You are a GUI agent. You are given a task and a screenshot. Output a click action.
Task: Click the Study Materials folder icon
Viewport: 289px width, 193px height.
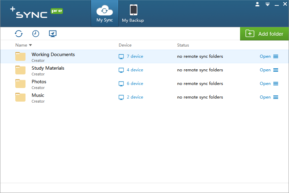click(x=20, y=70)
